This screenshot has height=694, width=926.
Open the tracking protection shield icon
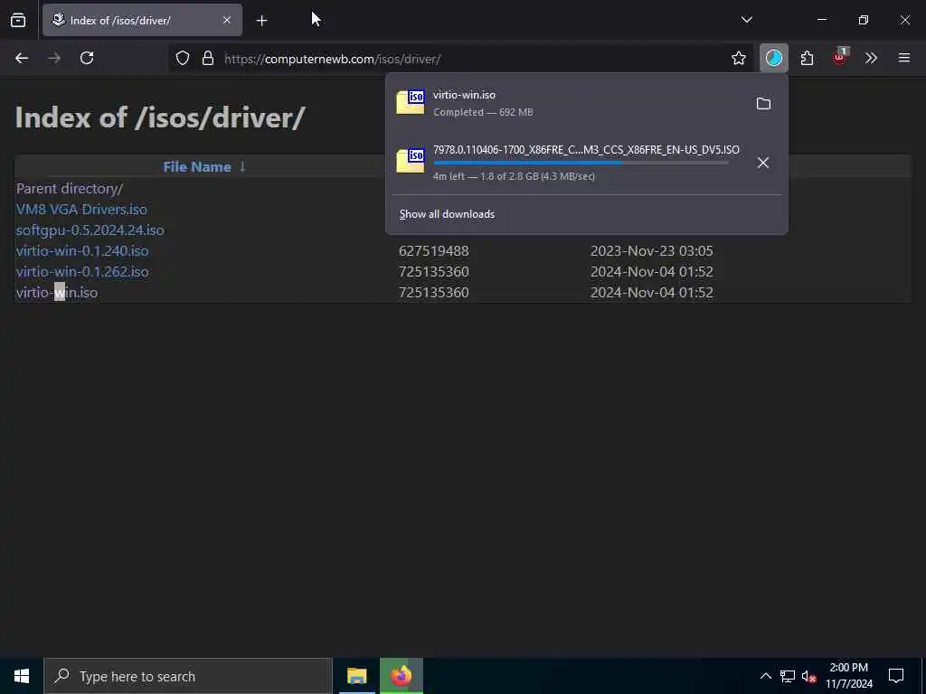[x=183, y=58]
